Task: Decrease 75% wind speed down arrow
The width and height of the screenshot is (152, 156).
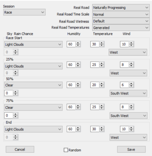Action: tap(131, 108)
